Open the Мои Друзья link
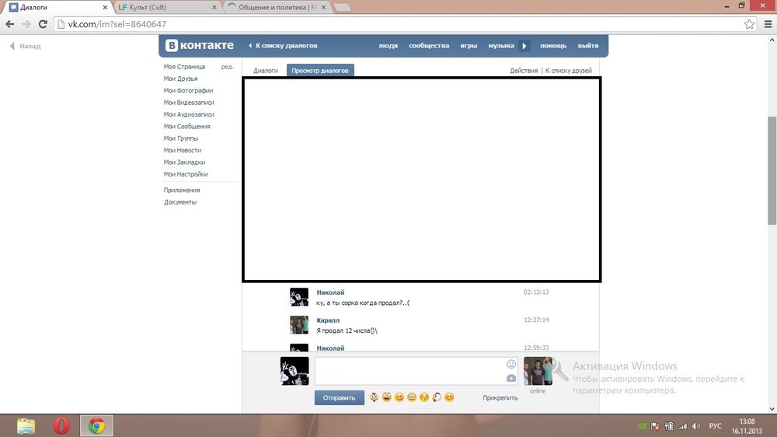777x437 pixels. (x=180, y=79)
